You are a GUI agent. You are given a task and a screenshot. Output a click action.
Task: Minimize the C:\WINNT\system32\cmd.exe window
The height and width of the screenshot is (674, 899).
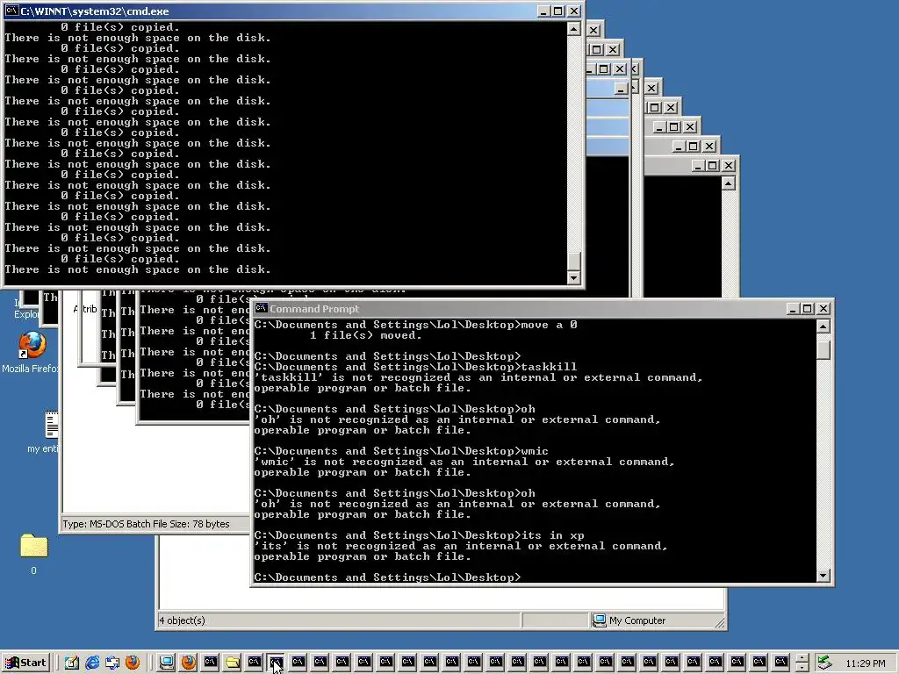point(543,11)
